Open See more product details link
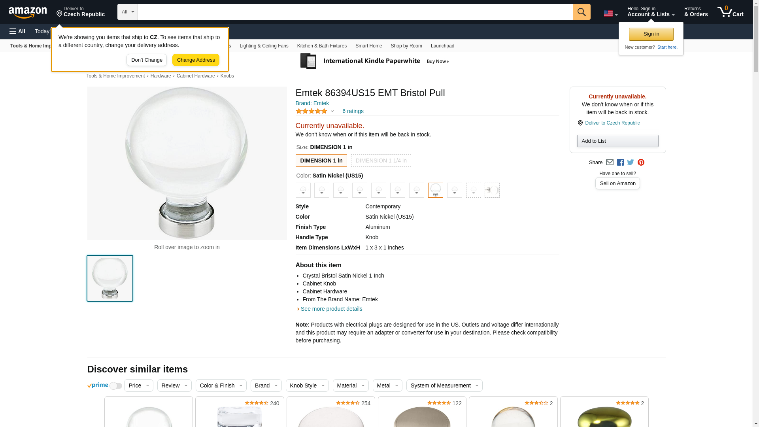The image size is (759, 427). pyautogui.click(x=331, y=309)
